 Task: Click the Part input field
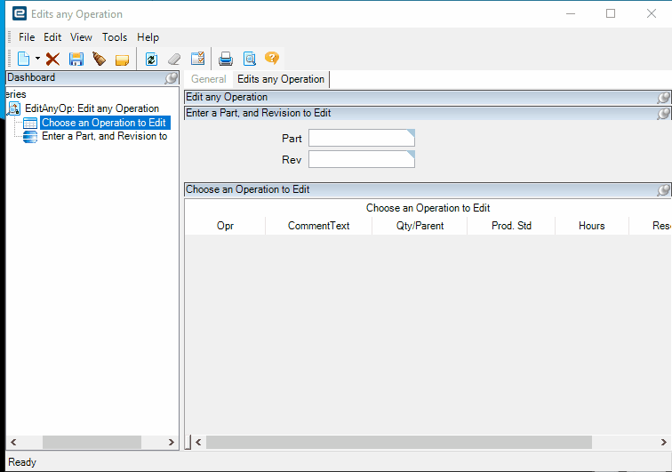[361, 139]
